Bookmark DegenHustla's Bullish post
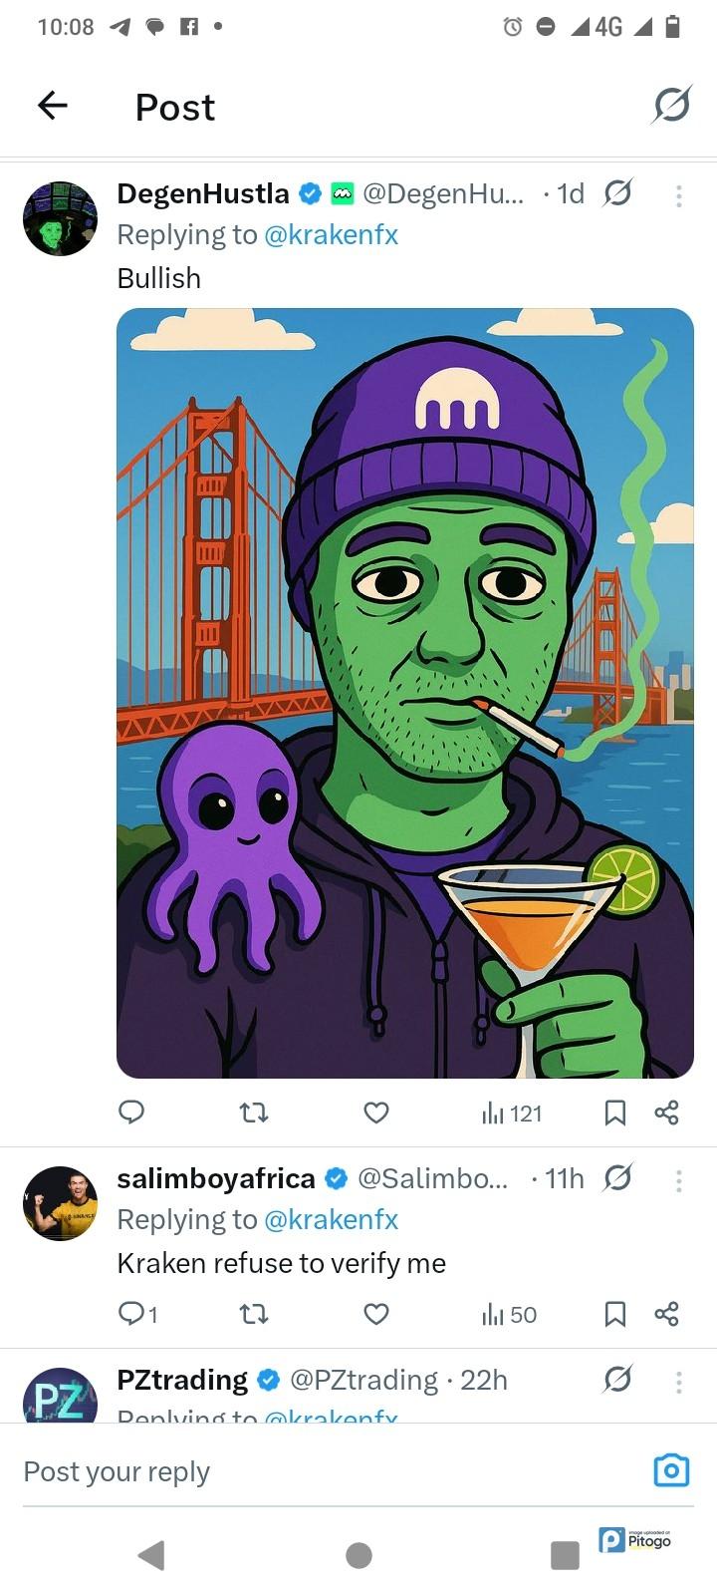717x1595 pixels. click(x=615, y=1113)
